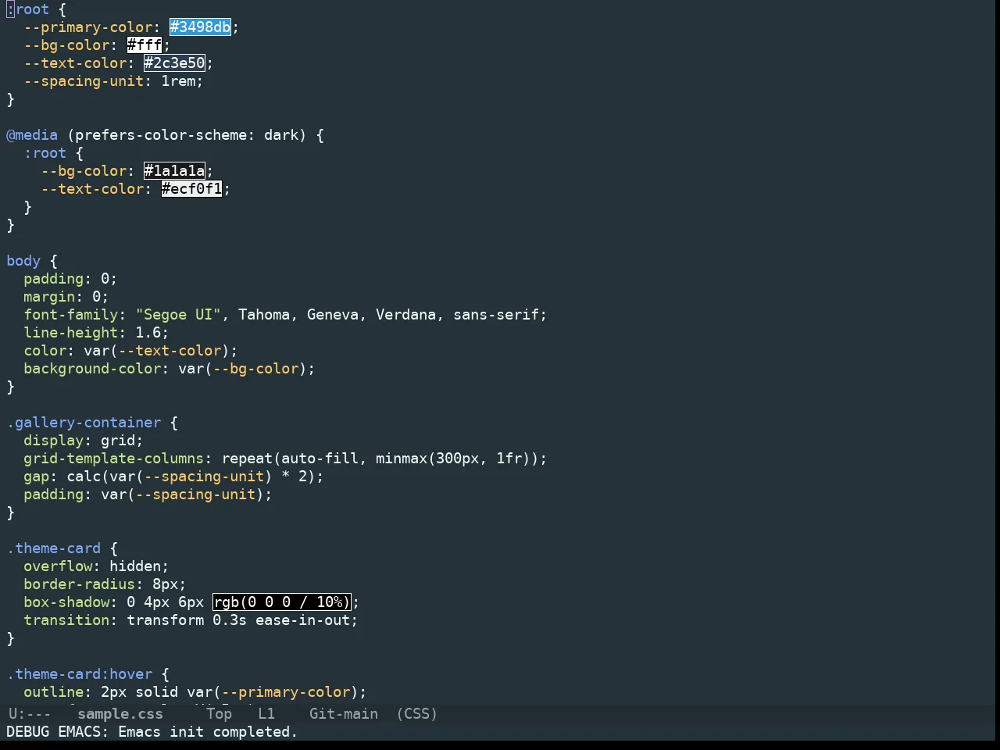Click the padding: 0 declaration in body
This screenshot has width=1000, height=750.
(x=70, y=279)
